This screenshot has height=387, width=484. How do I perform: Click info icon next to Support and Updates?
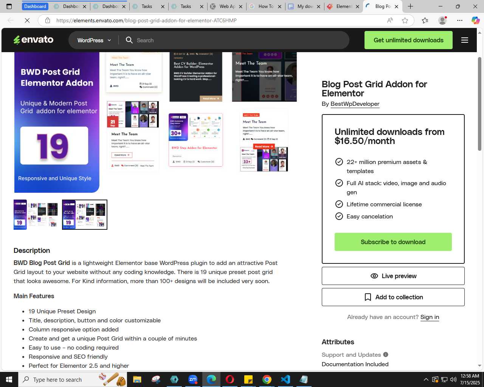386,354
